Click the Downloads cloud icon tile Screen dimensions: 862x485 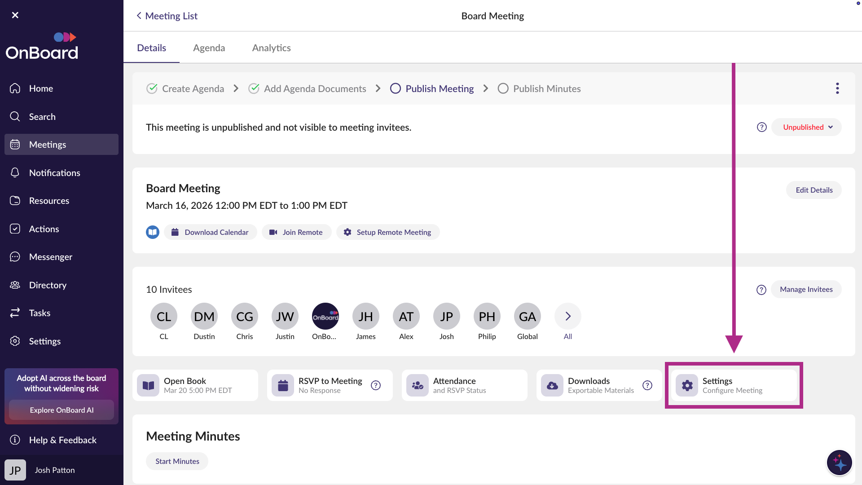tap(552, 385)
